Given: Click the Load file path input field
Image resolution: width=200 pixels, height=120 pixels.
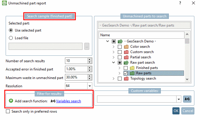Looking at the screenshot, I should [x=45, y=46].
